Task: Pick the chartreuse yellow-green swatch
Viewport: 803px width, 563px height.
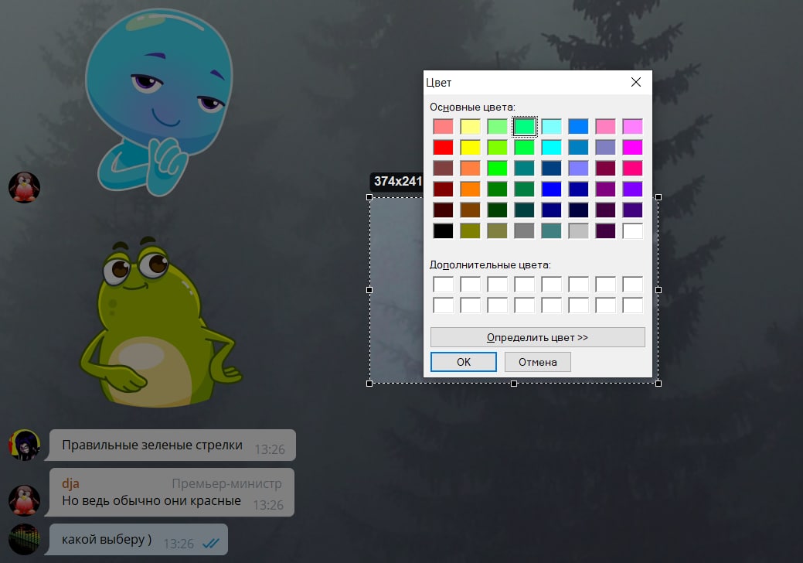Action: (x=497, y=148)
